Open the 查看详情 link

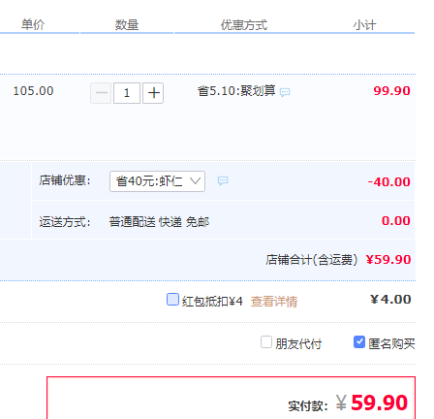tap(274, 302)
